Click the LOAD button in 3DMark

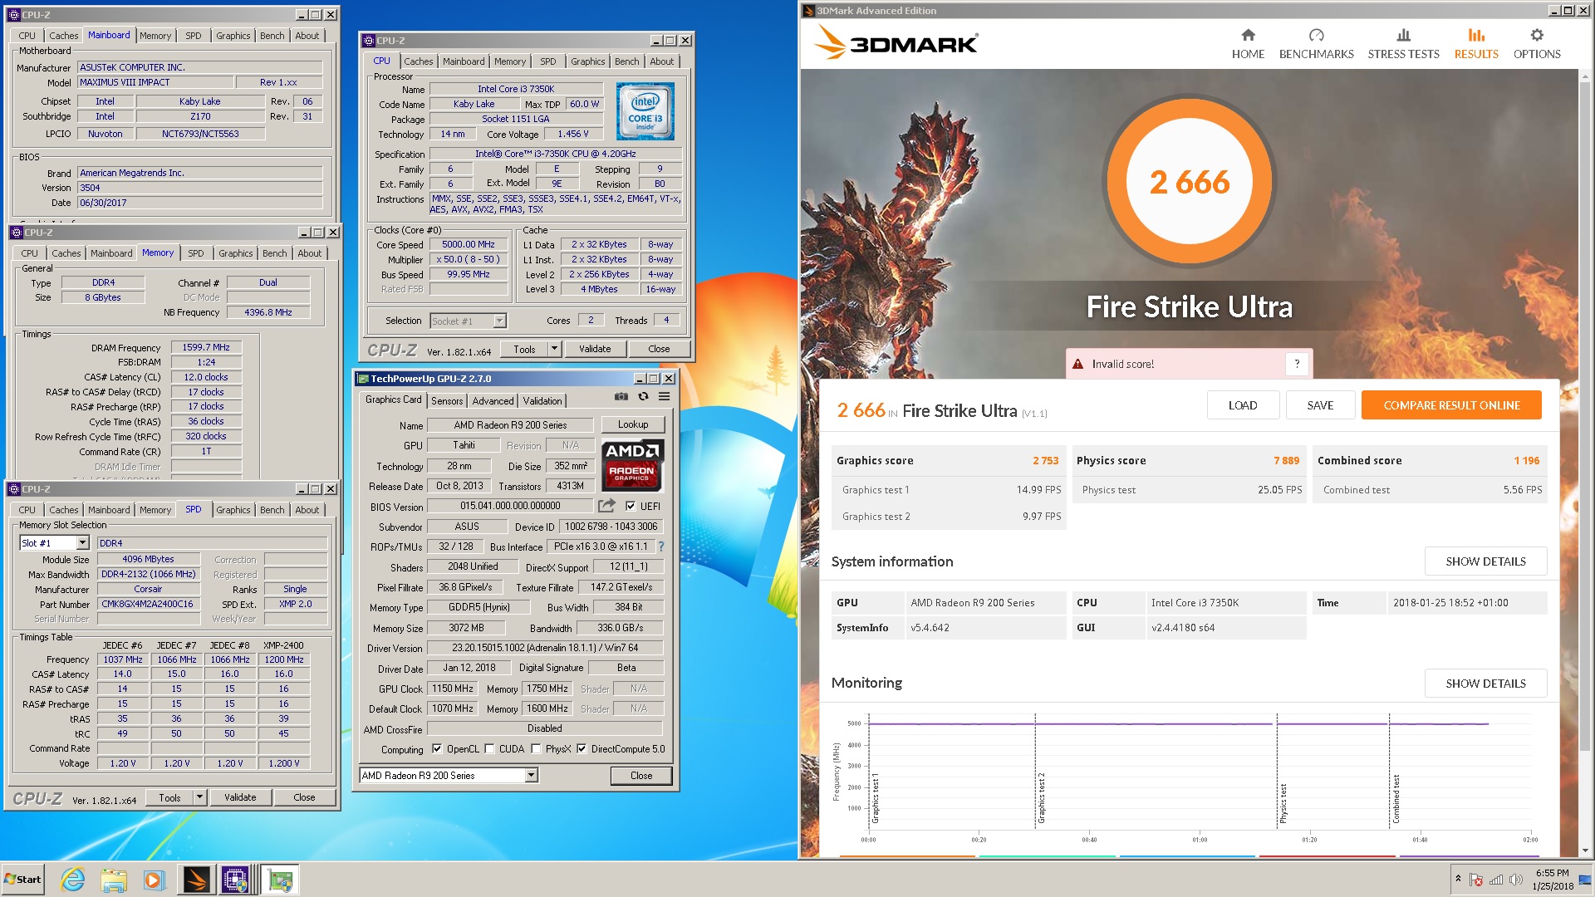point(1243,405)
